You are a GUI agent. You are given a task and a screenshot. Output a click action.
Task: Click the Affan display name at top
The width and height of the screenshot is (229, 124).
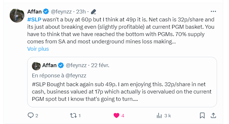(x=34, y=12)
